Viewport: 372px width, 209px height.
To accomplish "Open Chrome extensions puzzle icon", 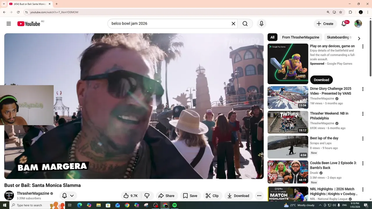I will pyautogui.click(x=350, y=12).
